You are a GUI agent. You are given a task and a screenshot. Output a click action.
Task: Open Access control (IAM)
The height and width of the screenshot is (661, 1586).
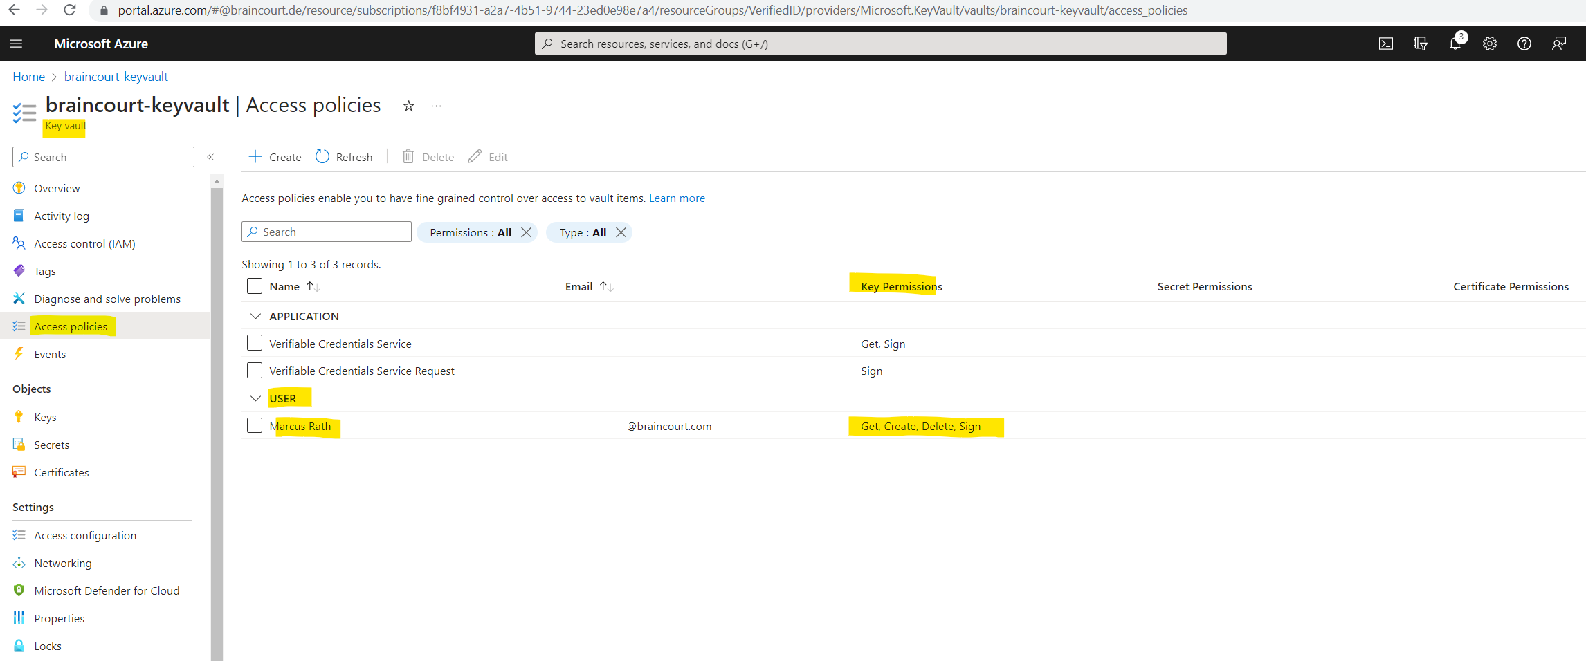tap(84, 243)
